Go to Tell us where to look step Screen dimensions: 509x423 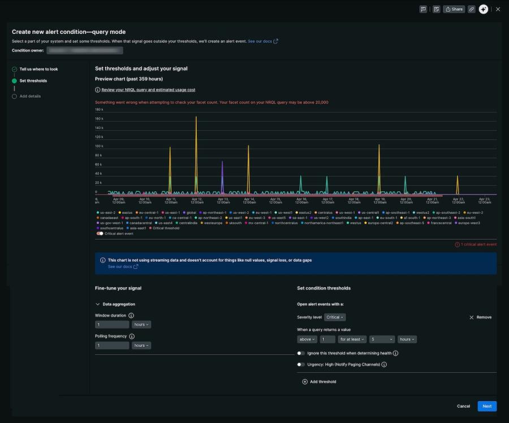click(x=38, y=69)
